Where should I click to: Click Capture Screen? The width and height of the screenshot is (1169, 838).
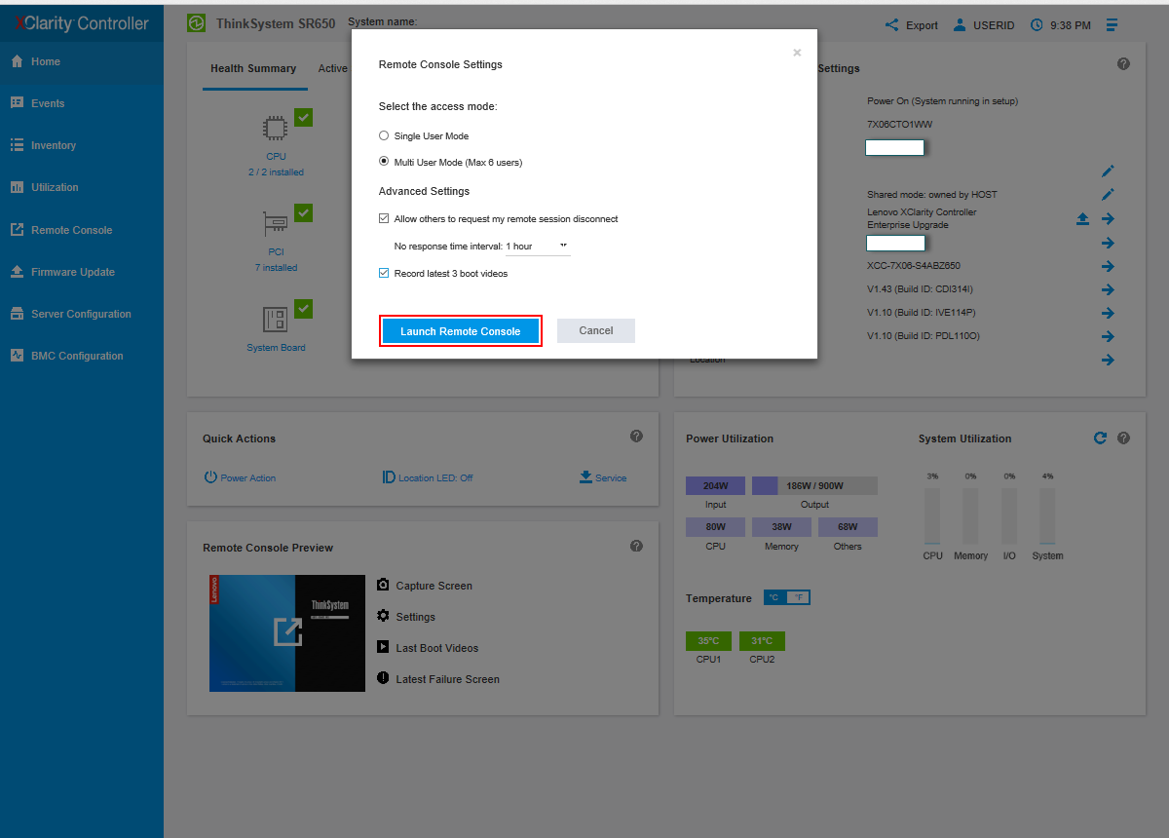425,586
